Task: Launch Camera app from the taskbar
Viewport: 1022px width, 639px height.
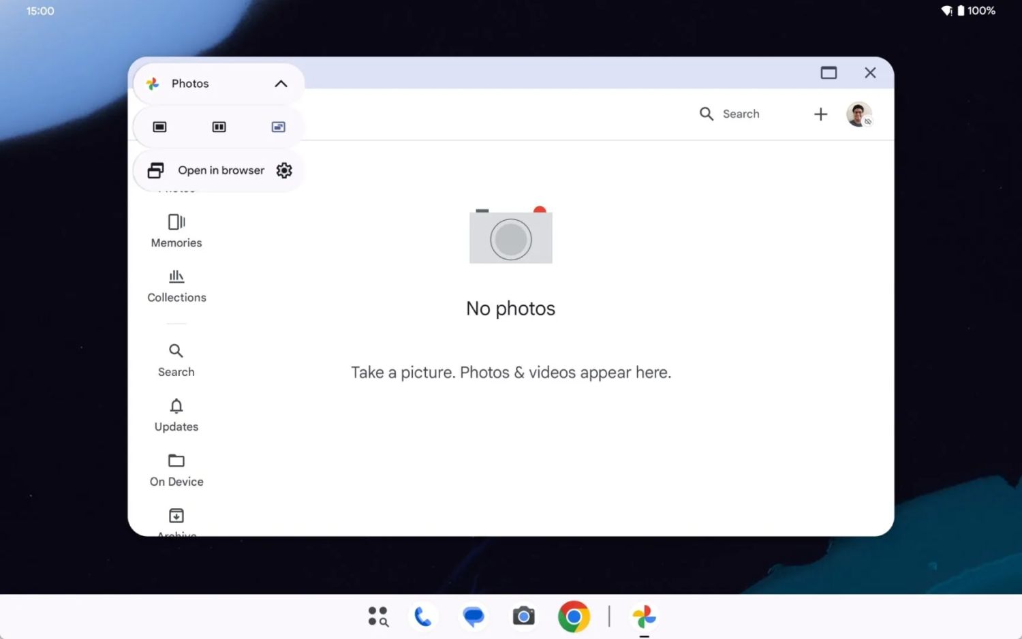Action: pos(523,617)
